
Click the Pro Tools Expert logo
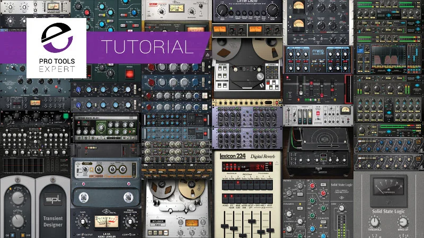[57, 48]
